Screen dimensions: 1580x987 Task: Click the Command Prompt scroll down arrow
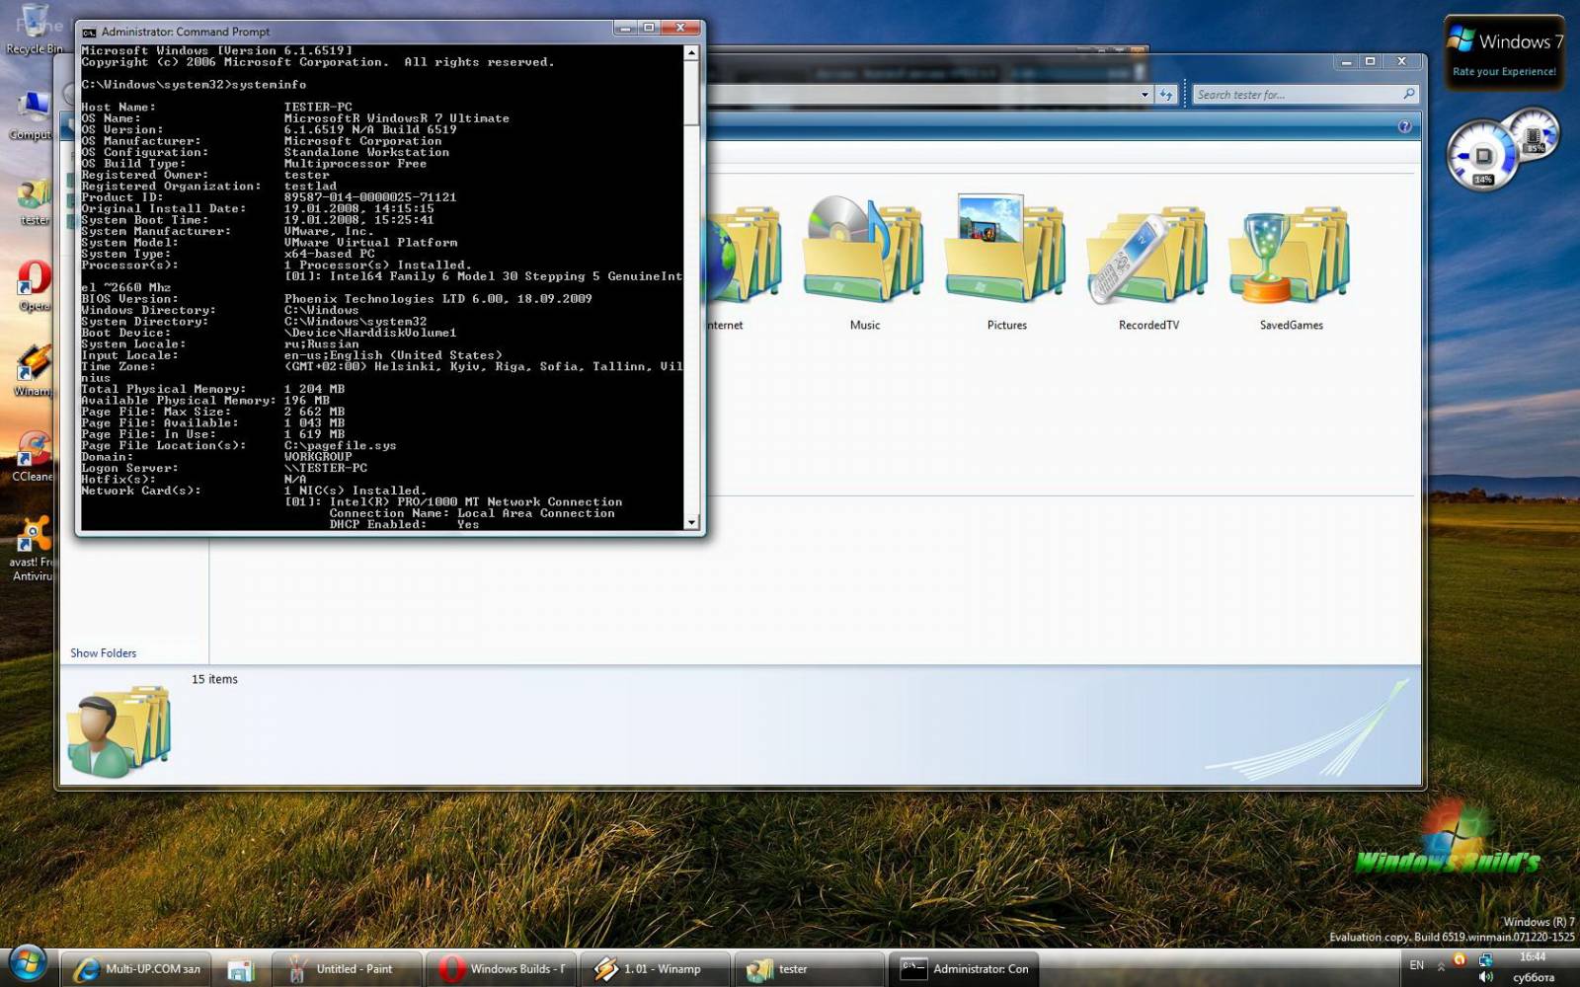[x=691, y=522]
